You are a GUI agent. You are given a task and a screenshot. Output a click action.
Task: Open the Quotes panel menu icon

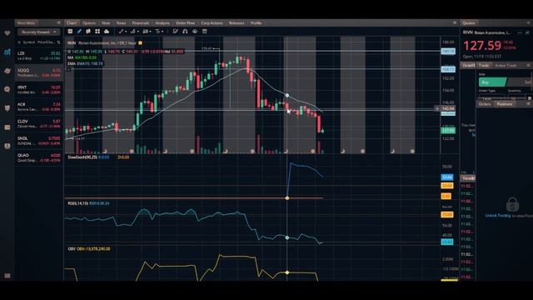coord(529,22)
